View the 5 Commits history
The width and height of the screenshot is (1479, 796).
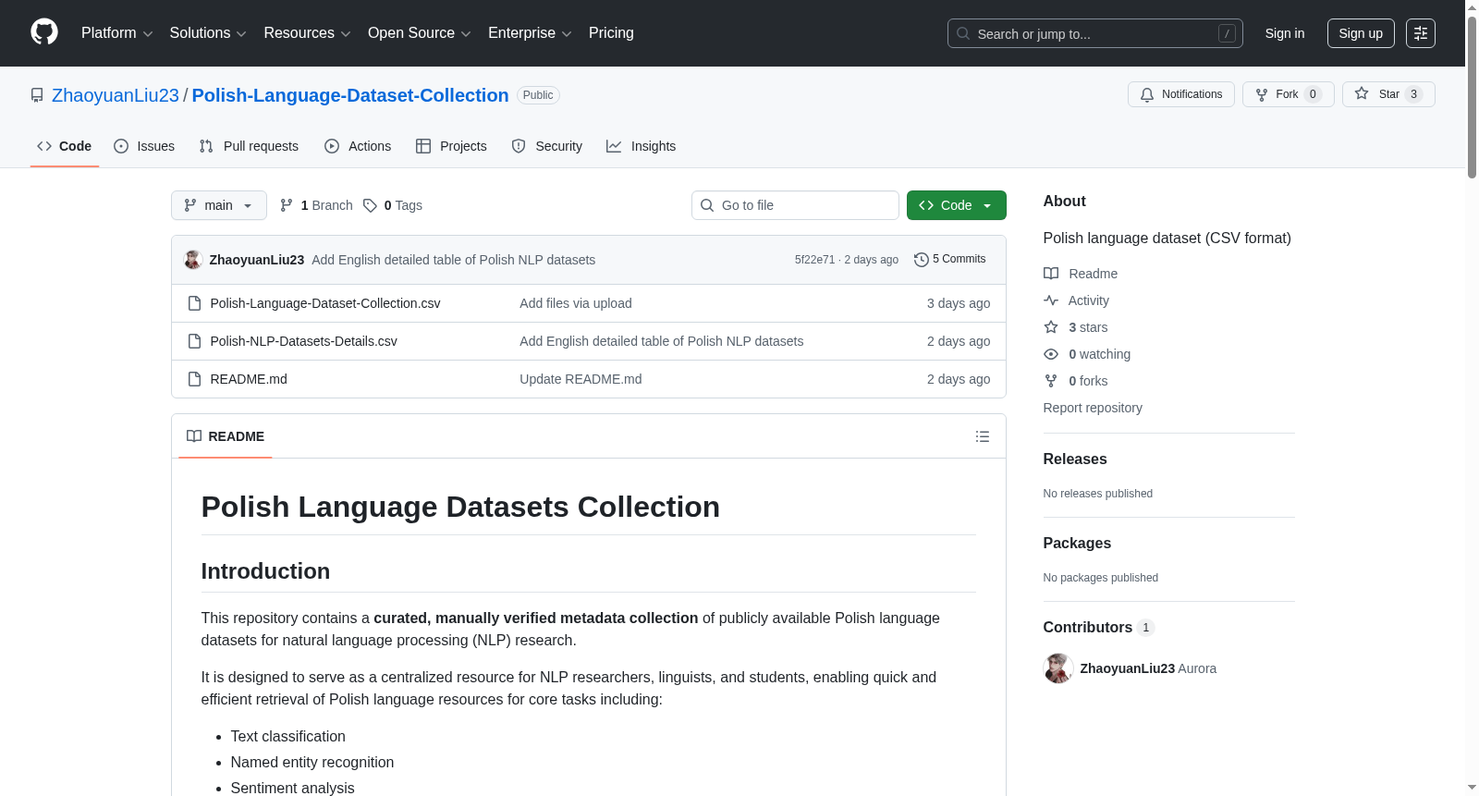click(x=949, y=260)
